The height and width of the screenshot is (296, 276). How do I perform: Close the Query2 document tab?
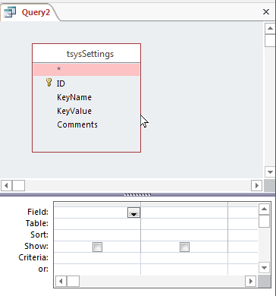[266, 11]
